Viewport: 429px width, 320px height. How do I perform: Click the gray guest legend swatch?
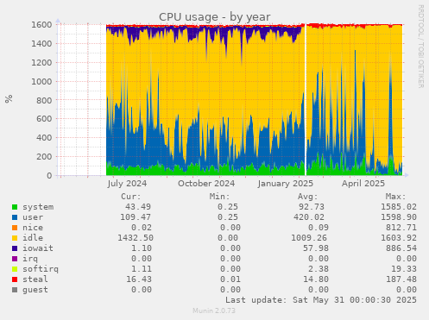[15, 290]
